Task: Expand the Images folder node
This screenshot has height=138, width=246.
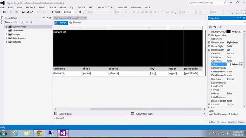Action: [7, 34]
